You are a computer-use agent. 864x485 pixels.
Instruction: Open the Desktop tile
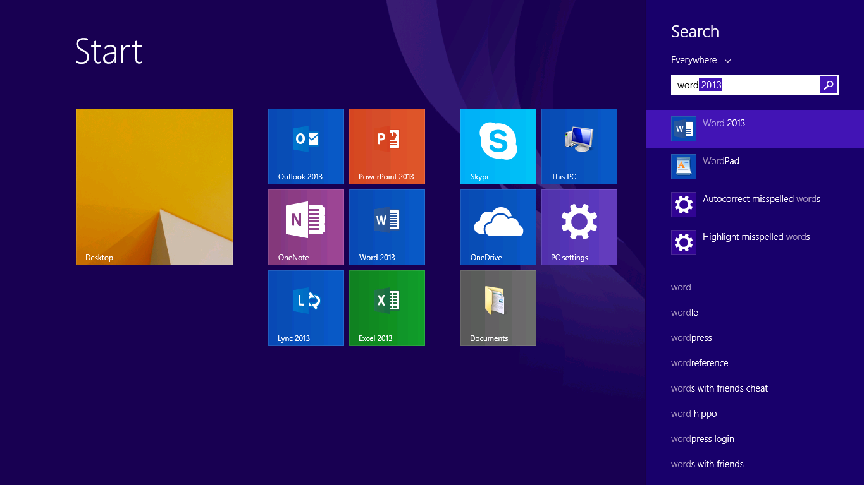tap(154, 187)
